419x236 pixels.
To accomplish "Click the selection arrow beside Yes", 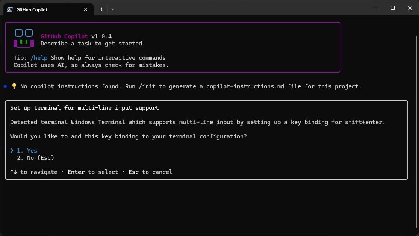I will tap(12, 151).
